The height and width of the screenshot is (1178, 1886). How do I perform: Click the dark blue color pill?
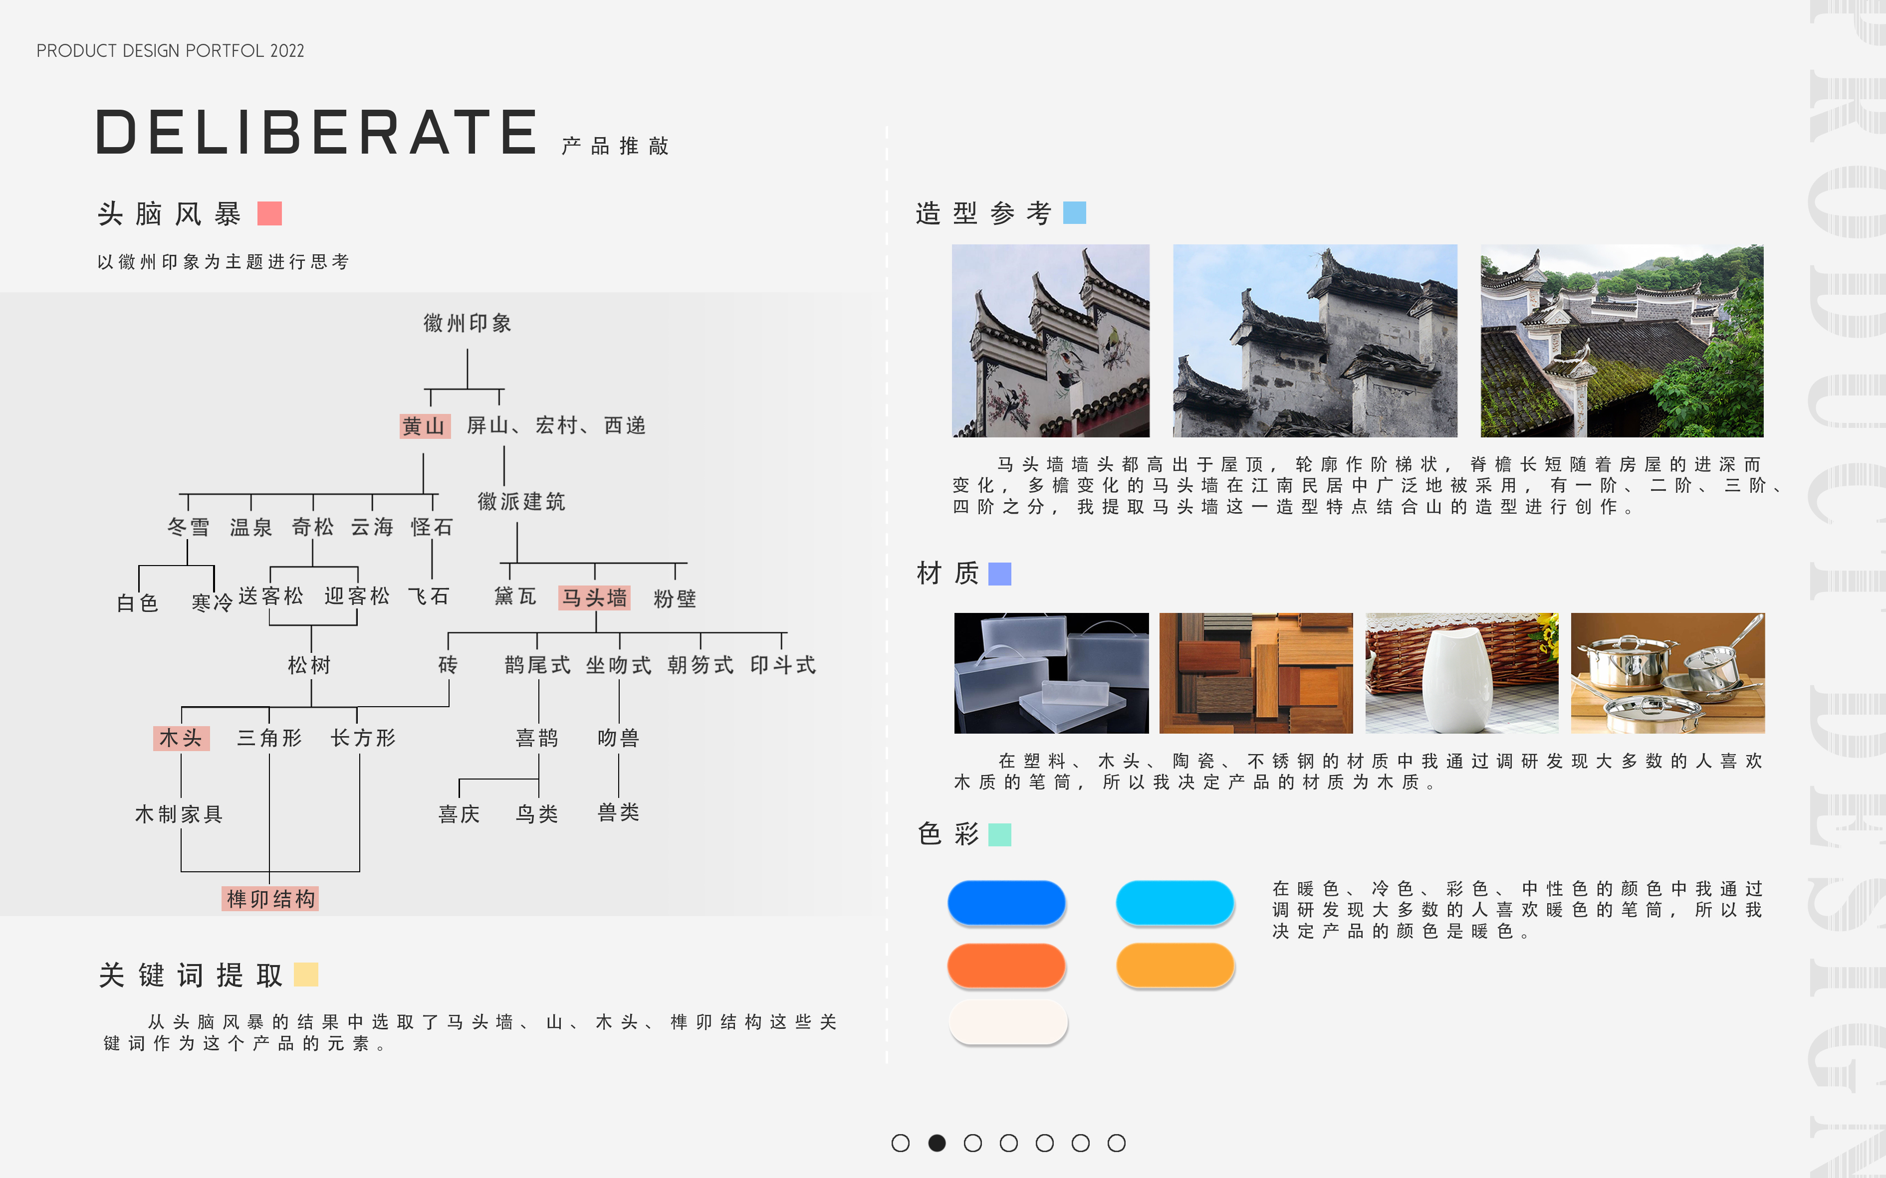pyautogui.click(x=1006, y=903)
